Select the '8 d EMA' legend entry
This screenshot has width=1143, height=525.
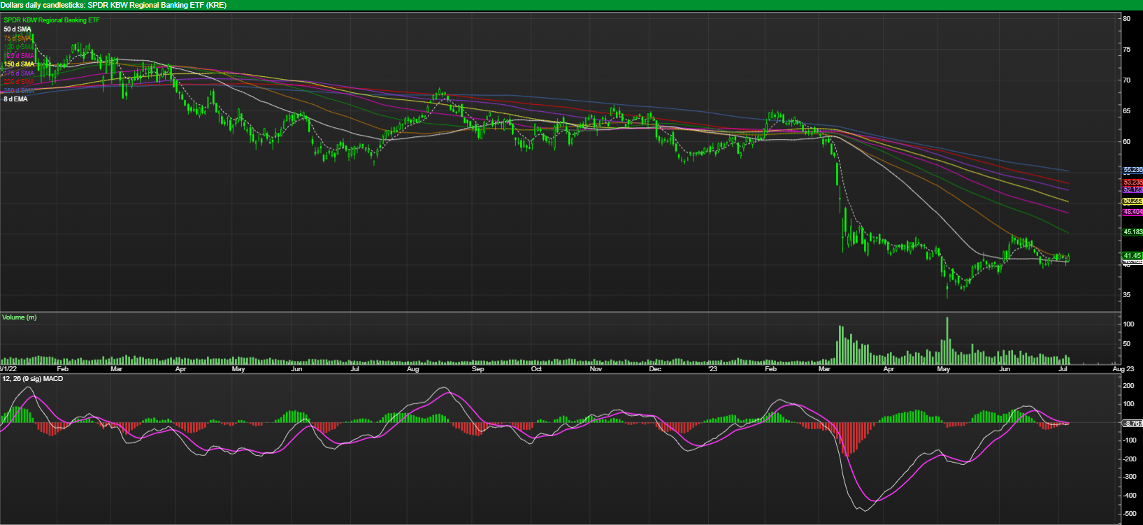coord(16,99)
